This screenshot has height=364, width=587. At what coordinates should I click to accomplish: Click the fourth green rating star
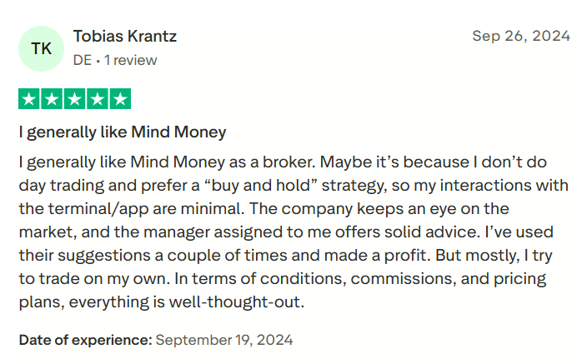(97, 99)
